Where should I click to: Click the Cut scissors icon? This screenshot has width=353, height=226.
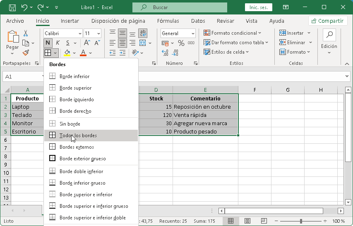coord(26,33)
